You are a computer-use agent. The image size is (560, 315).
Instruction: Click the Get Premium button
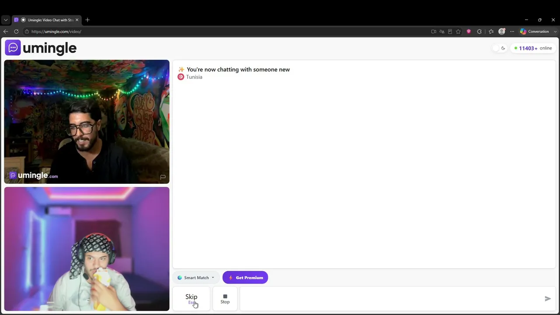click(245, 277)
